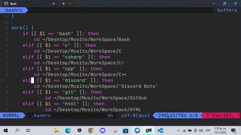The height and width of the screenshot is (135, 241).
Task: Launch Microsoft Edge from the taskbar
Action: [68, 130]
